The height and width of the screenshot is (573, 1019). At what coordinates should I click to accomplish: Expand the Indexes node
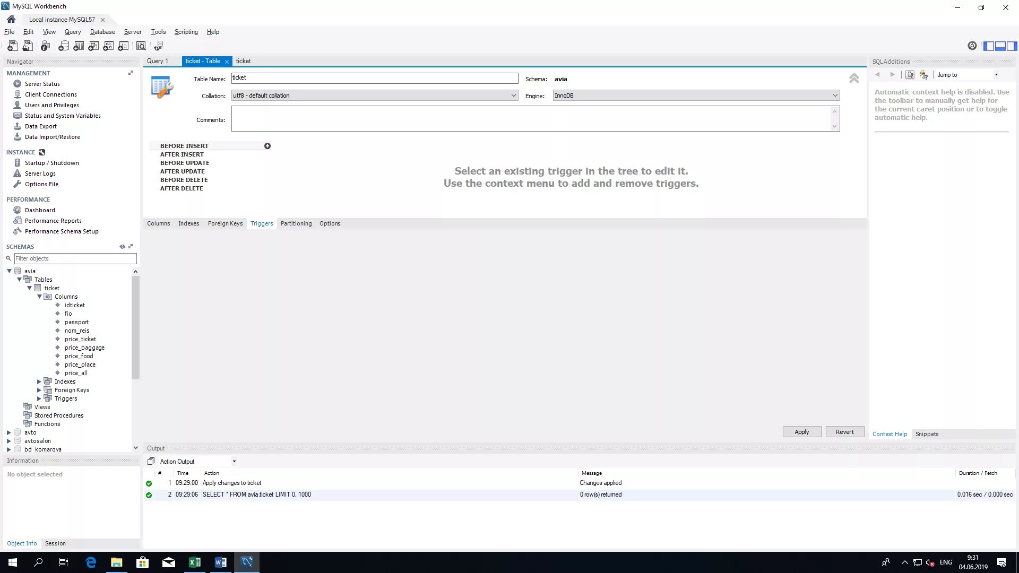click(39, 381)
